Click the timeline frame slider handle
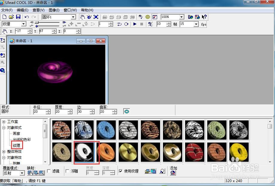 (x=37, y=22)
